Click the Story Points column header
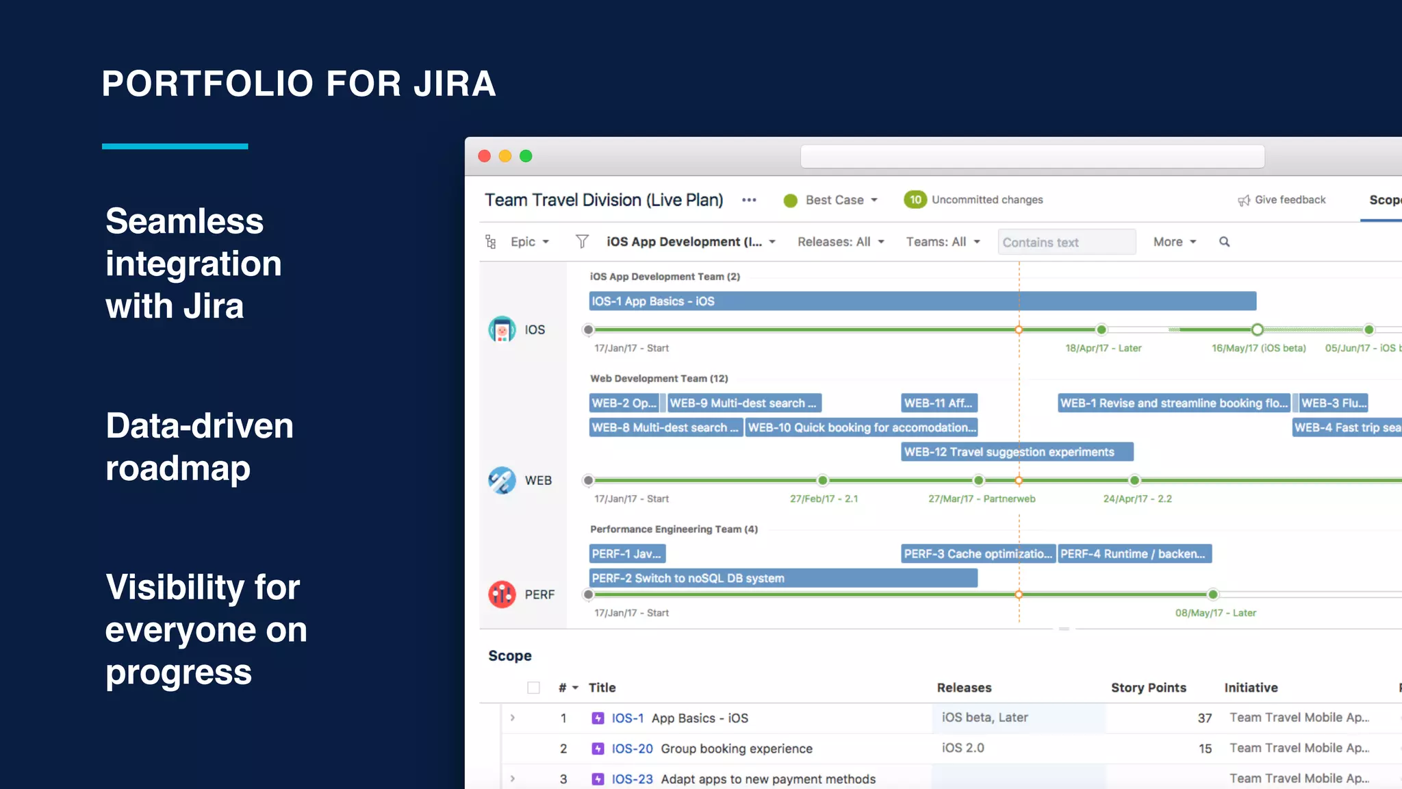This screenshot has width=1402, height=789. click(1148, 688)
